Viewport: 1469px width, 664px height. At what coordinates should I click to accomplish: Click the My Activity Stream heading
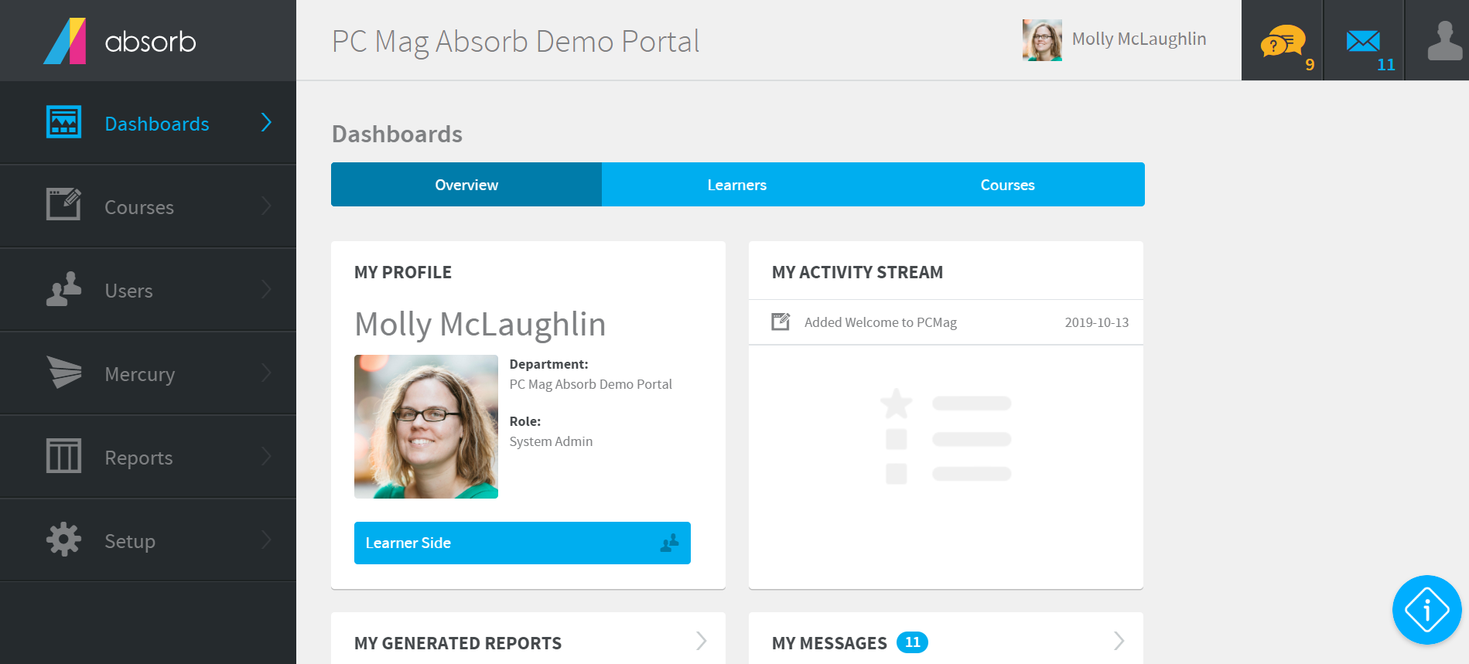[x=857, y=272]
